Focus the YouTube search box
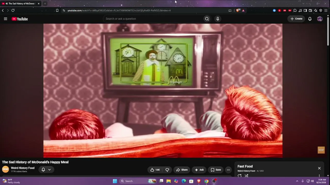Image resolution: width=330 pixels, height=185 pixels. point(153,19)
